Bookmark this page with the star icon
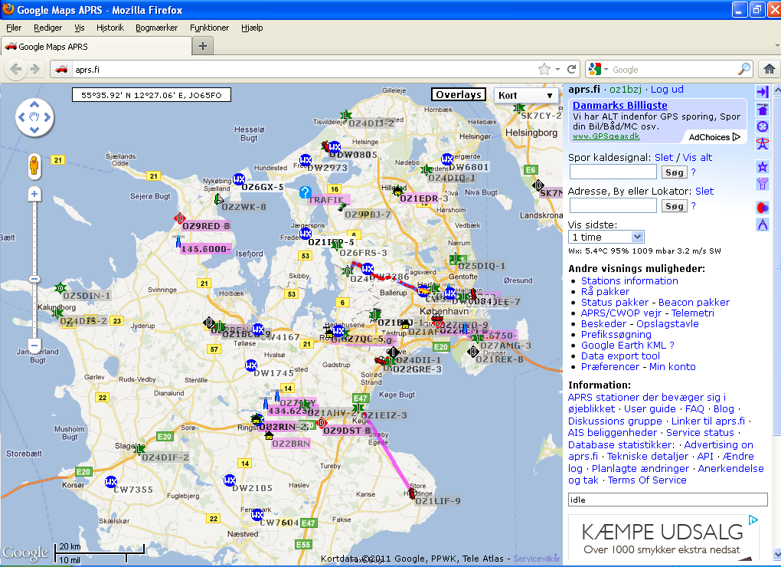Viewport: 781px width, 567px height. [x=544, y=69]
